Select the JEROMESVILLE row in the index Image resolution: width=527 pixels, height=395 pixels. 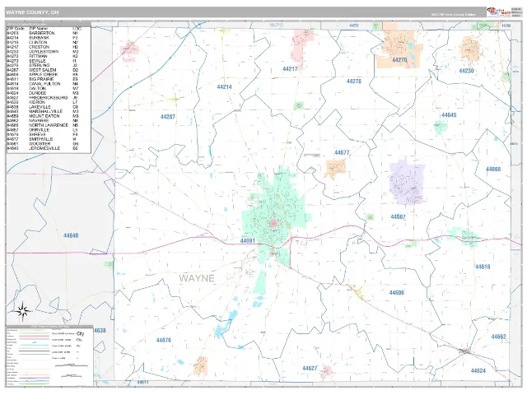tap(43, 148)
